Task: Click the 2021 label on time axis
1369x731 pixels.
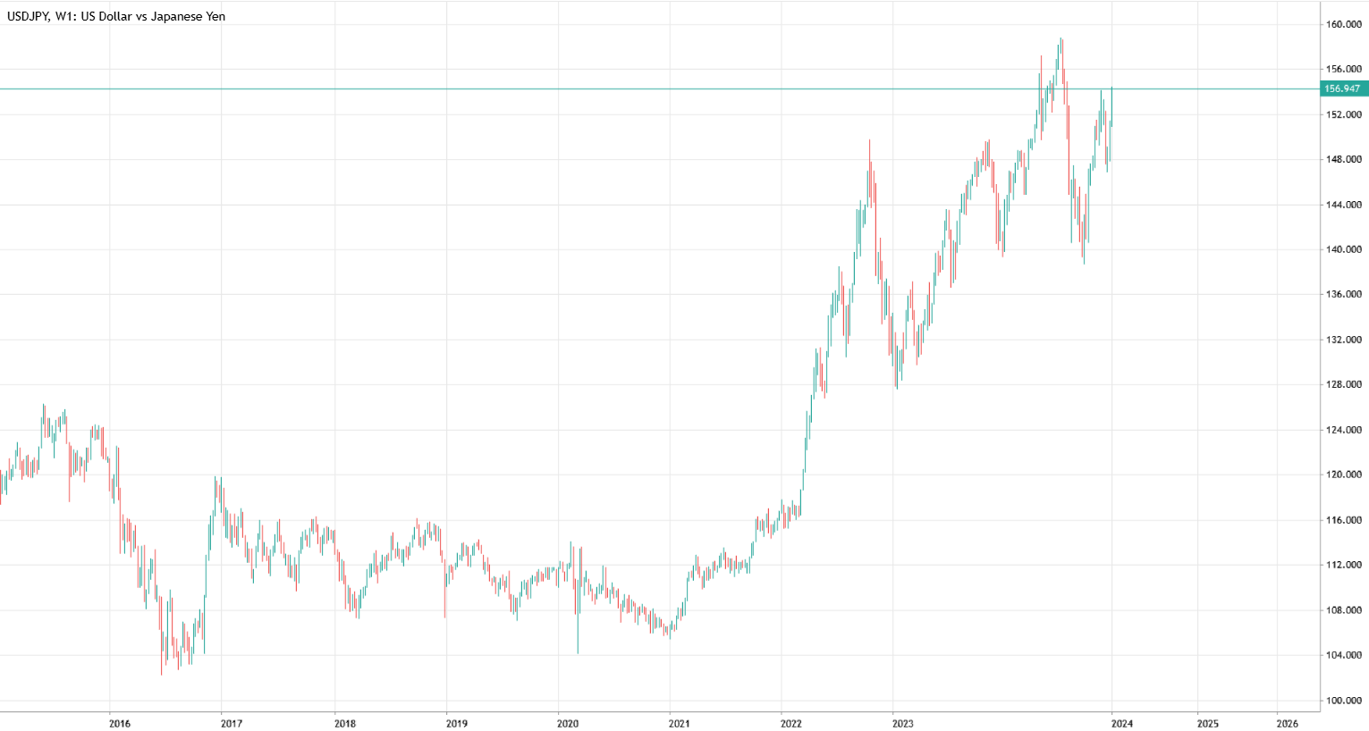Action: [x=680, y=723]
